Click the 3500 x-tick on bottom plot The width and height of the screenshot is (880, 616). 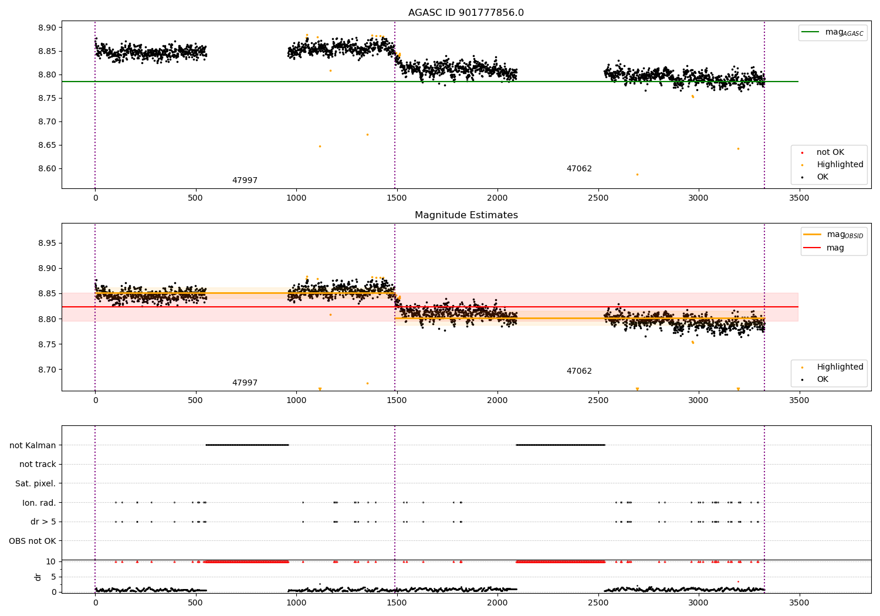[799, 603]
